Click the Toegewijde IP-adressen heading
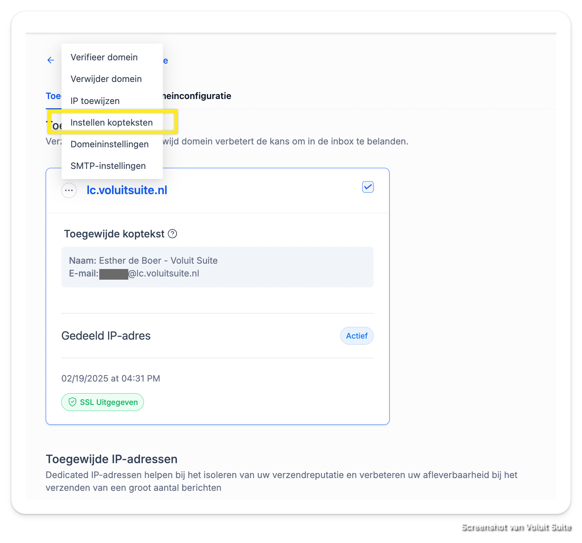Viewport: 582px width, 543px height. click(112, 459)
